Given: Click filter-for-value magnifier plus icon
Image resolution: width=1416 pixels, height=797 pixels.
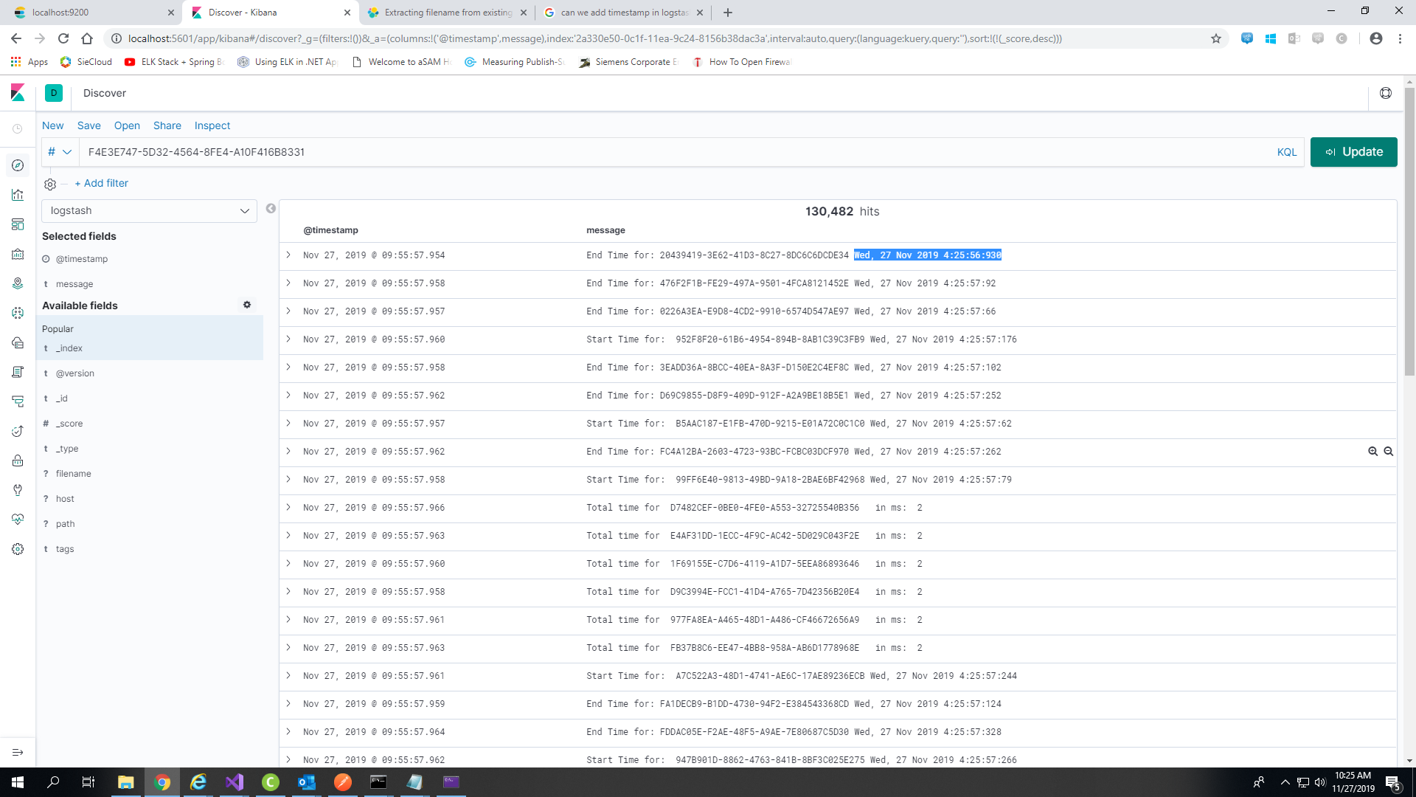Looking at the screenshot, I should [1372, 452].
